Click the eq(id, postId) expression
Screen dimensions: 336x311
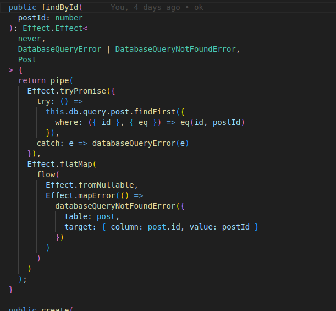[212, 122]
